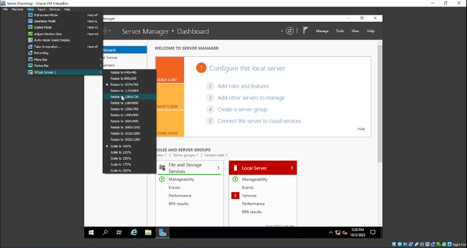467x248 pixels.
Task: Choose Resize to 1920x1080
Action: [125, 134]
